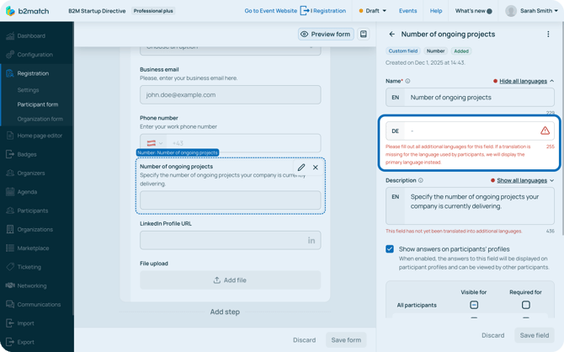The height and width of the screenshot is (352, 564).
Task: Open the Draft status dropdown
Action: pyautogui.click(x=373, y=11)
